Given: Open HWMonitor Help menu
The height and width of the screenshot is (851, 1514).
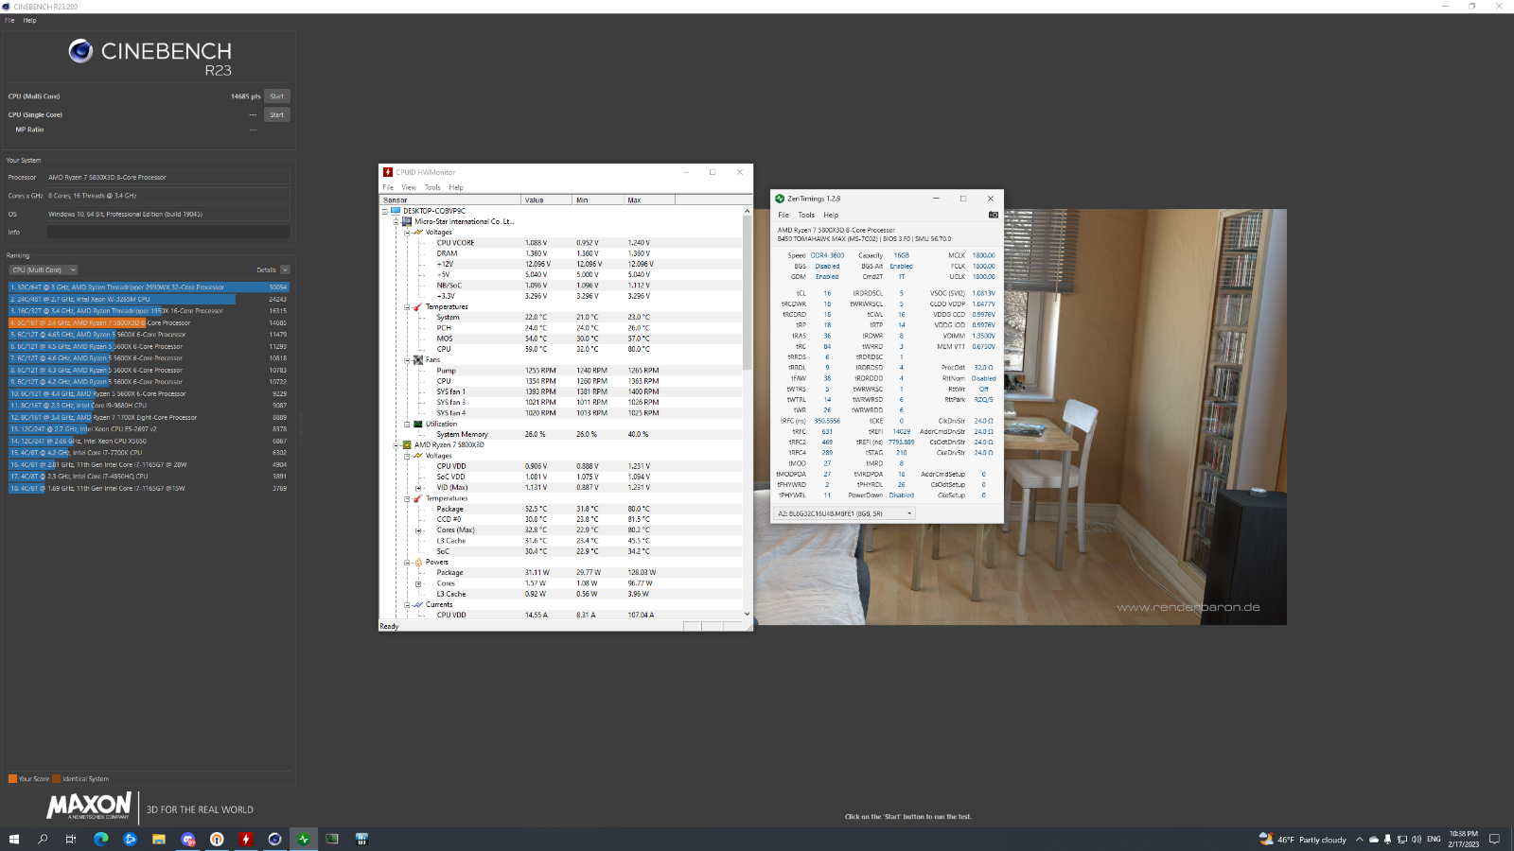Looking at the screenshot, I should 456,187.
